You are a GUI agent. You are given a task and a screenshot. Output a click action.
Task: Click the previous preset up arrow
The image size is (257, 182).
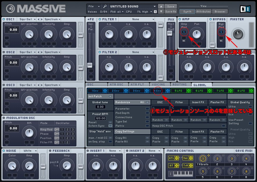click(x=161, y=6)
